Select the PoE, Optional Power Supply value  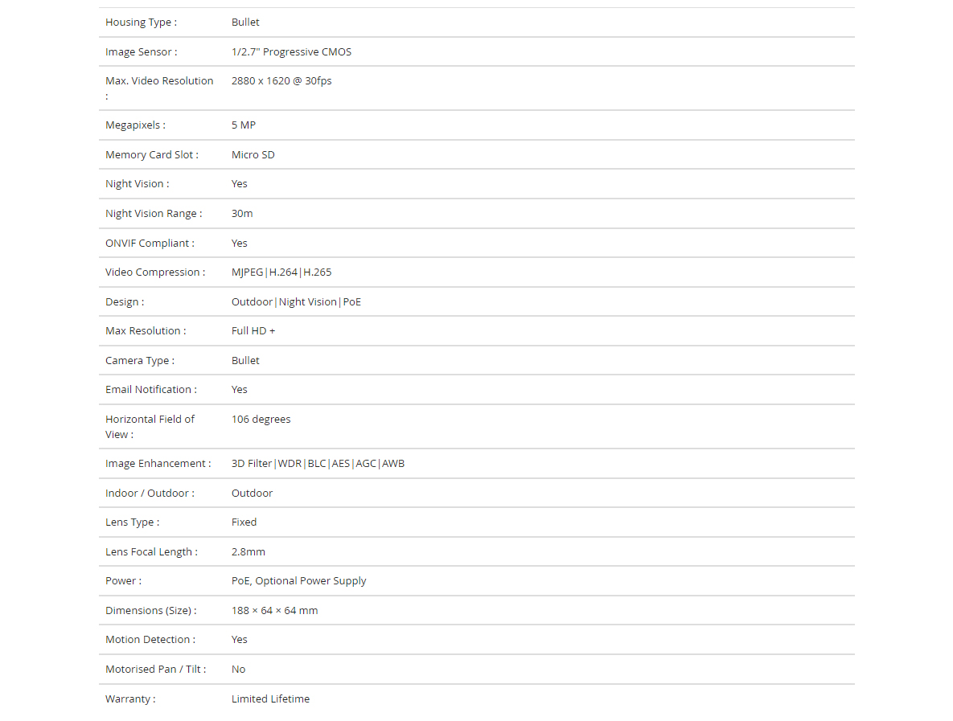point(298,581)
